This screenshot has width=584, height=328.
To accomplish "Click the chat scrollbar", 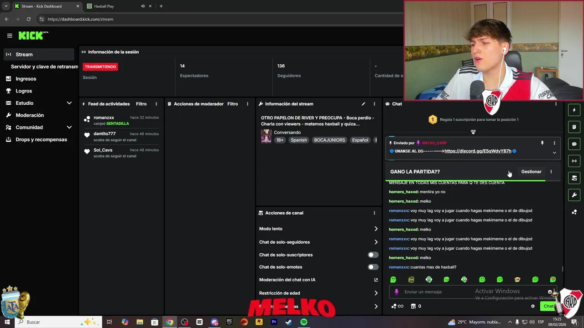I will [563, 269].
